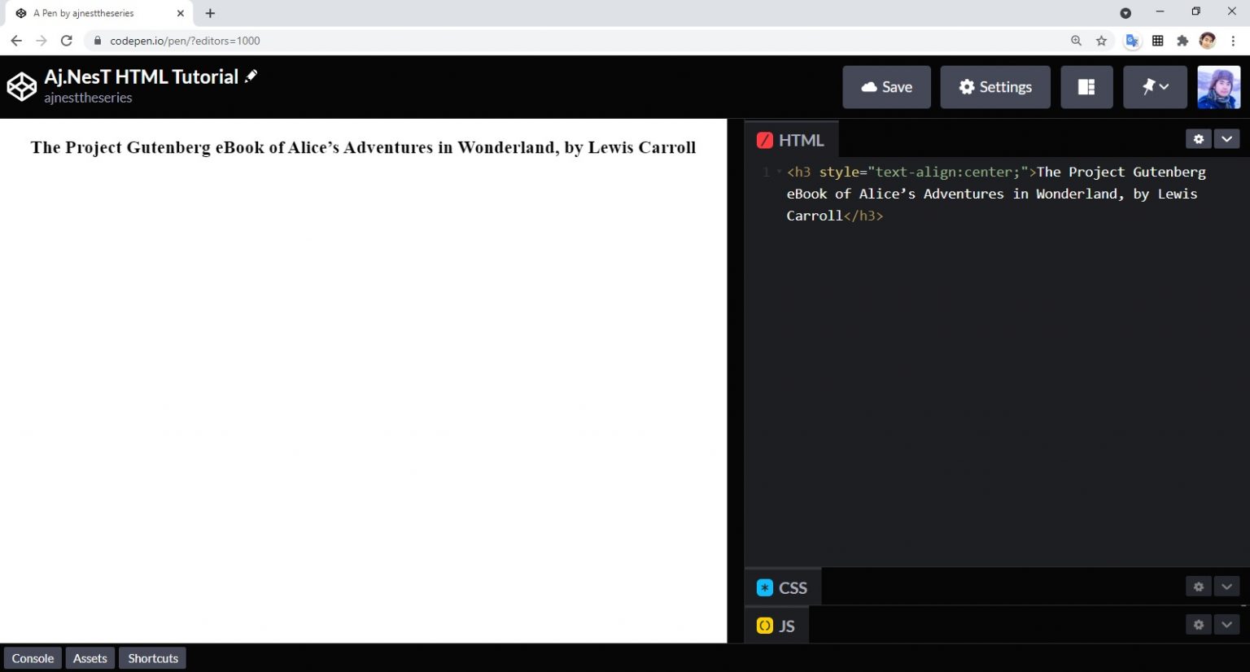
Task: Save the pen
Action: (x=886, y=87)
